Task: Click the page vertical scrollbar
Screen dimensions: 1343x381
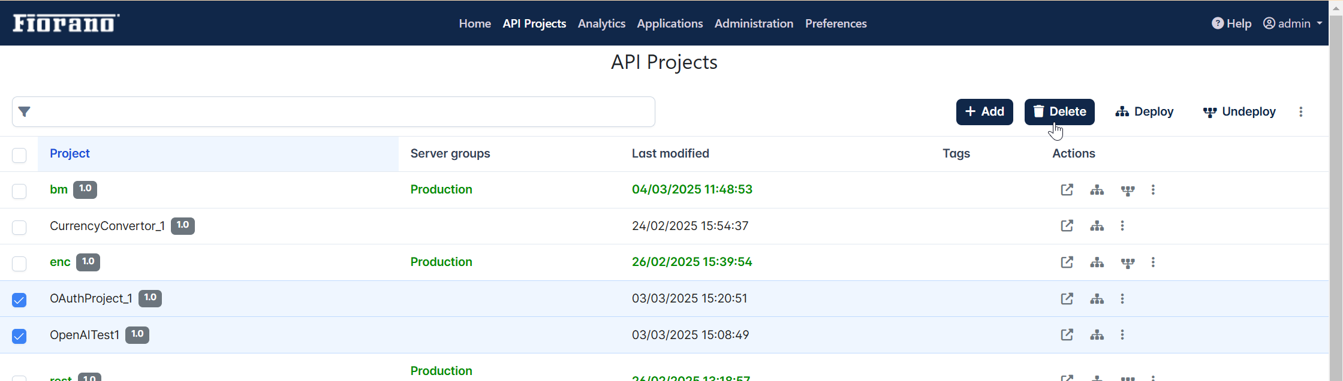Action: (1336, 198)
